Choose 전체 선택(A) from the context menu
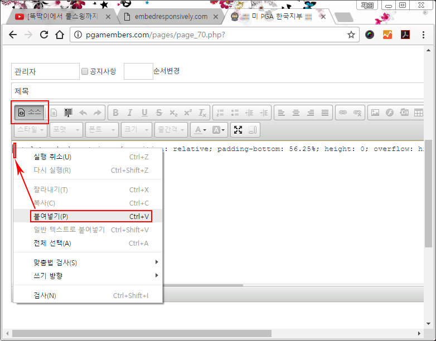 (88, 243)
